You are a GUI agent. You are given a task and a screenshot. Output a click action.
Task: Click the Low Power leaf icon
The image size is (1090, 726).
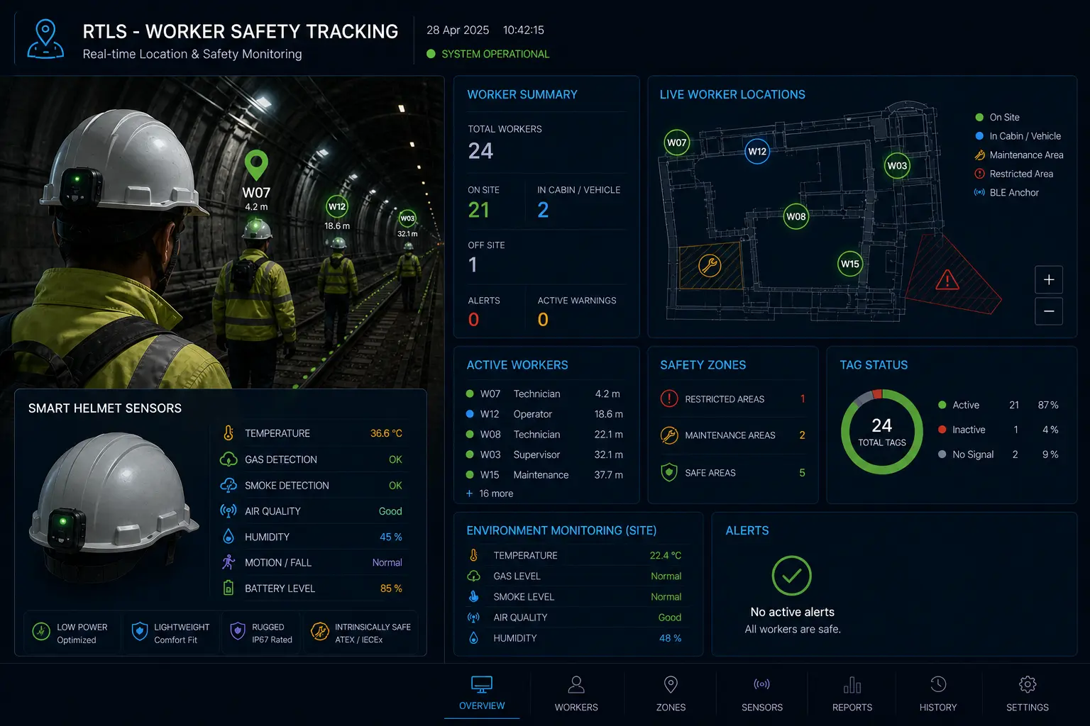click(x=41, y=630)
